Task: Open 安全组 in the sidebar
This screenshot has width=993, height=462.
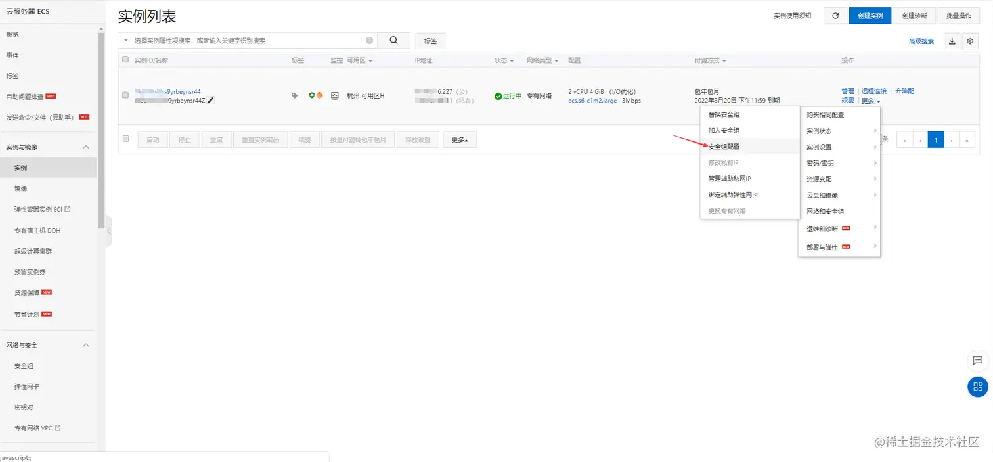Action: [24, 365]
